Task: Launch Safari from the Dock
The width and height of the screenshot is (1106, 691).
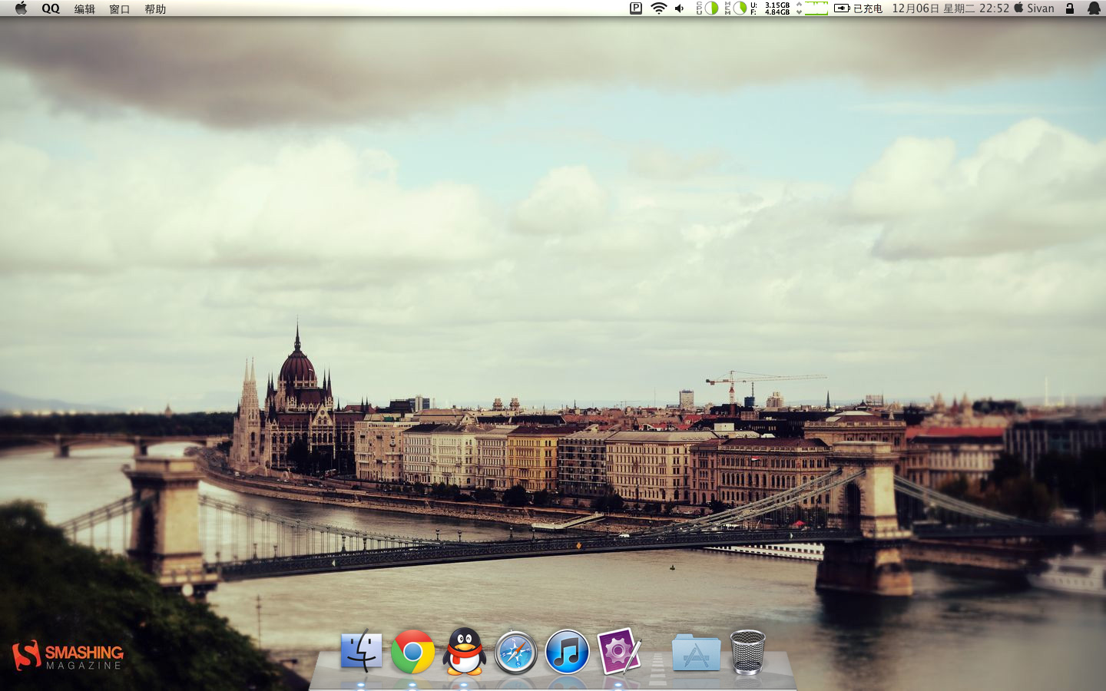Action: pyautogui.click(x=515, y=652)
